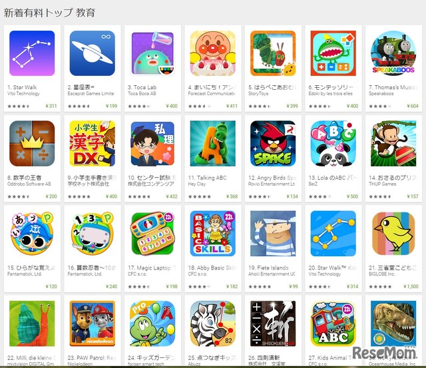Click the ¥1,500 price for 三省堂 app
The width and height of the screenshot is (426, 368).
point(411,286)
